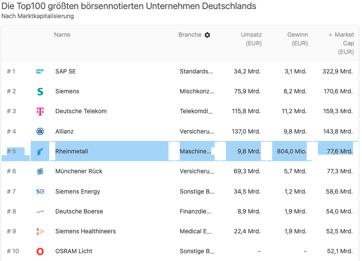Click the Siemens Healthineers logo
Viewport: 362px width, 261px height.
point(40,232)
